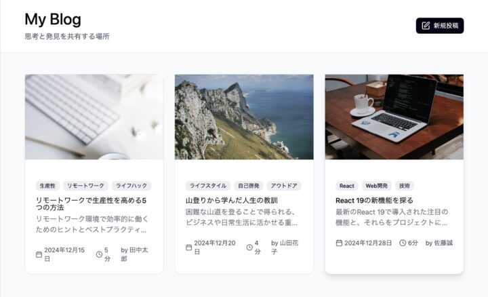
Task: Select the アウトドア tag
Action: click(x=284, y=186)
